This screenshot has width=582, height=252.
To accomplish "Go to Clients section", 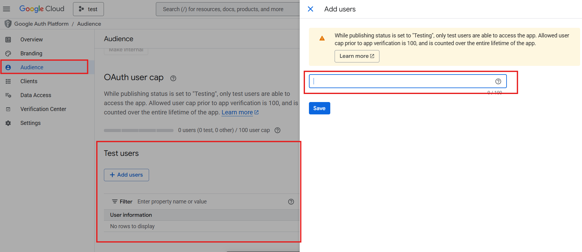I will point(29,81).
